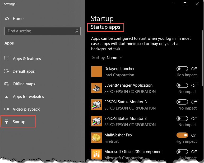Click the Default apps icon
204x163 pixels.
(x=7, y=71)
